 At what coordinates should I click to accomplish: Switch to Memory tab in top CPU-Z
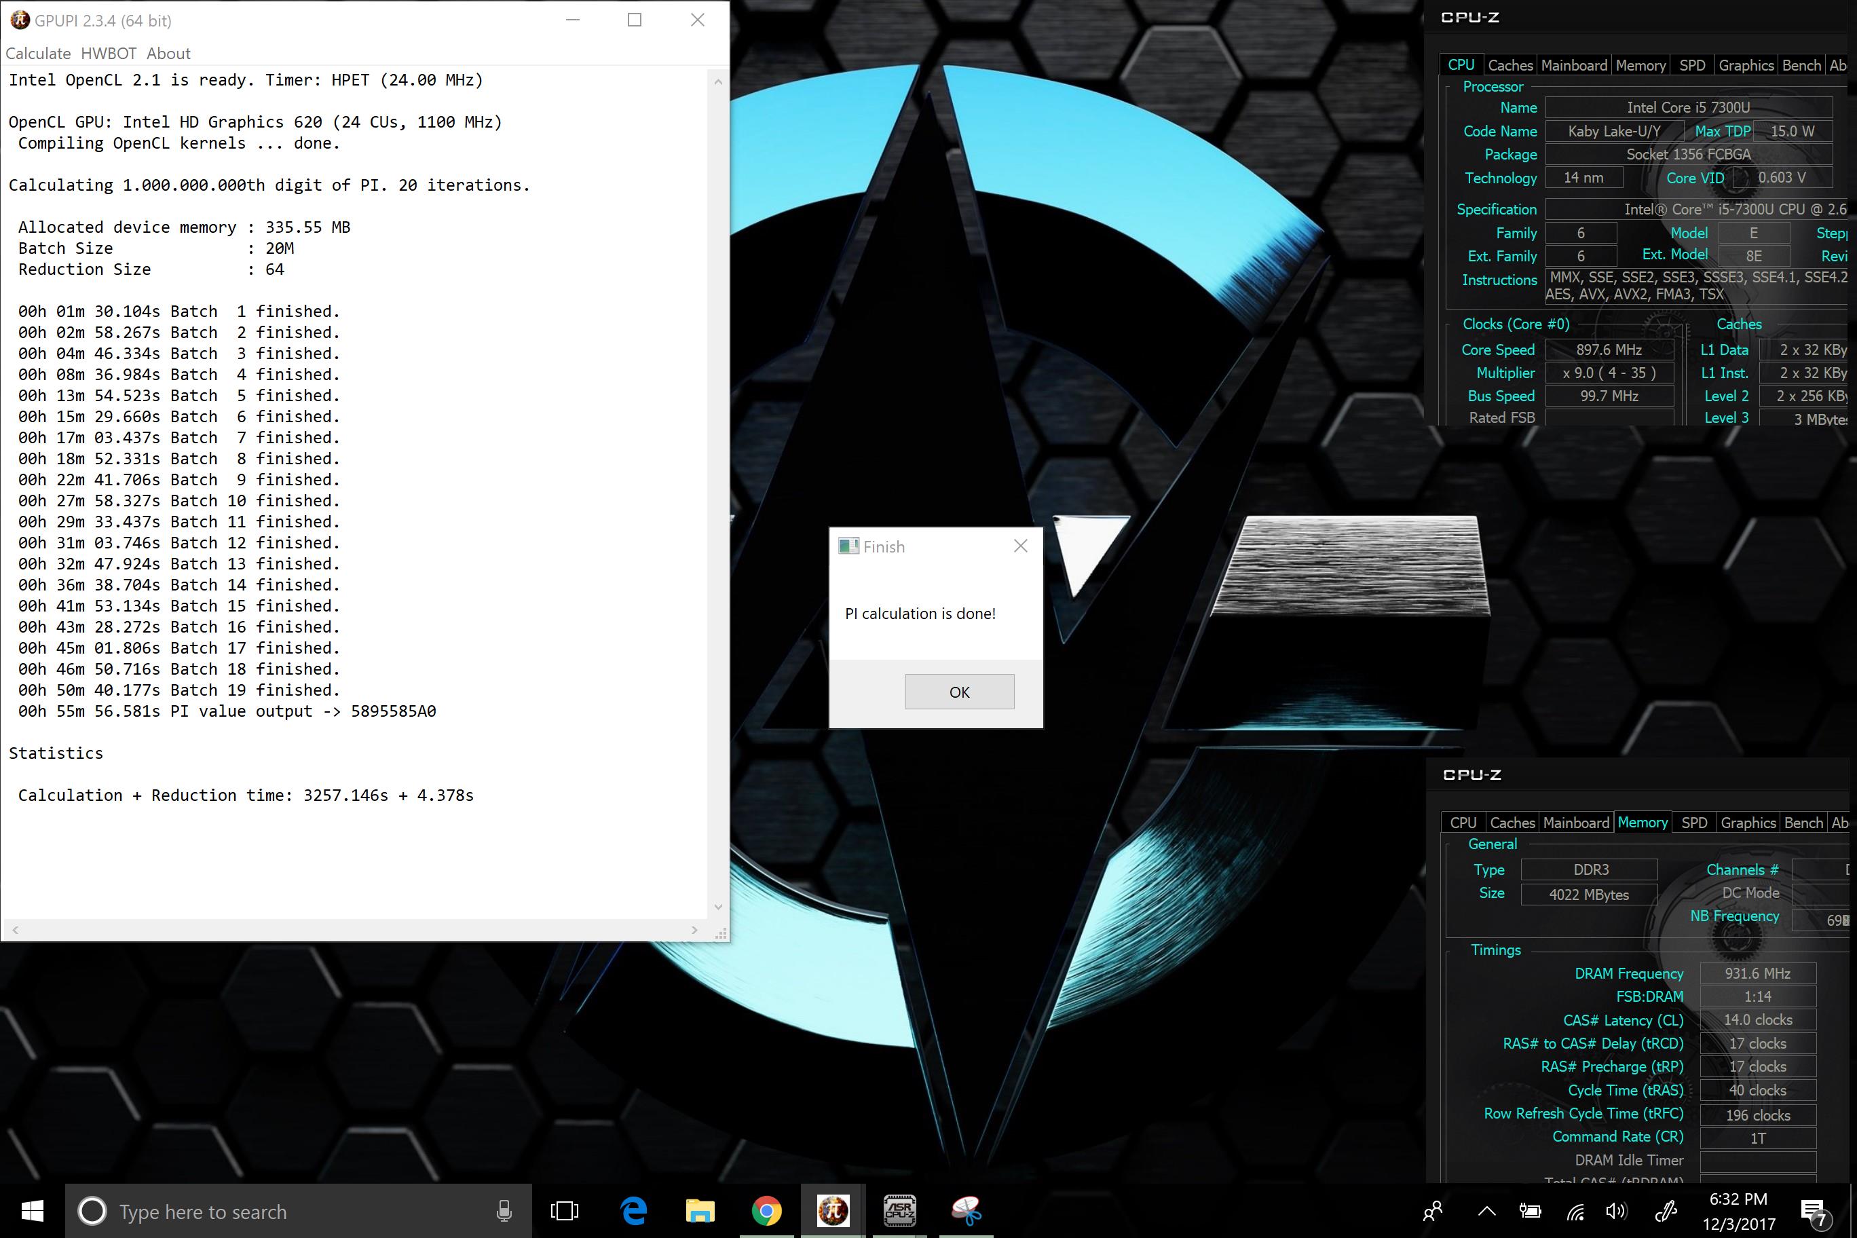tap(1640, 66)
